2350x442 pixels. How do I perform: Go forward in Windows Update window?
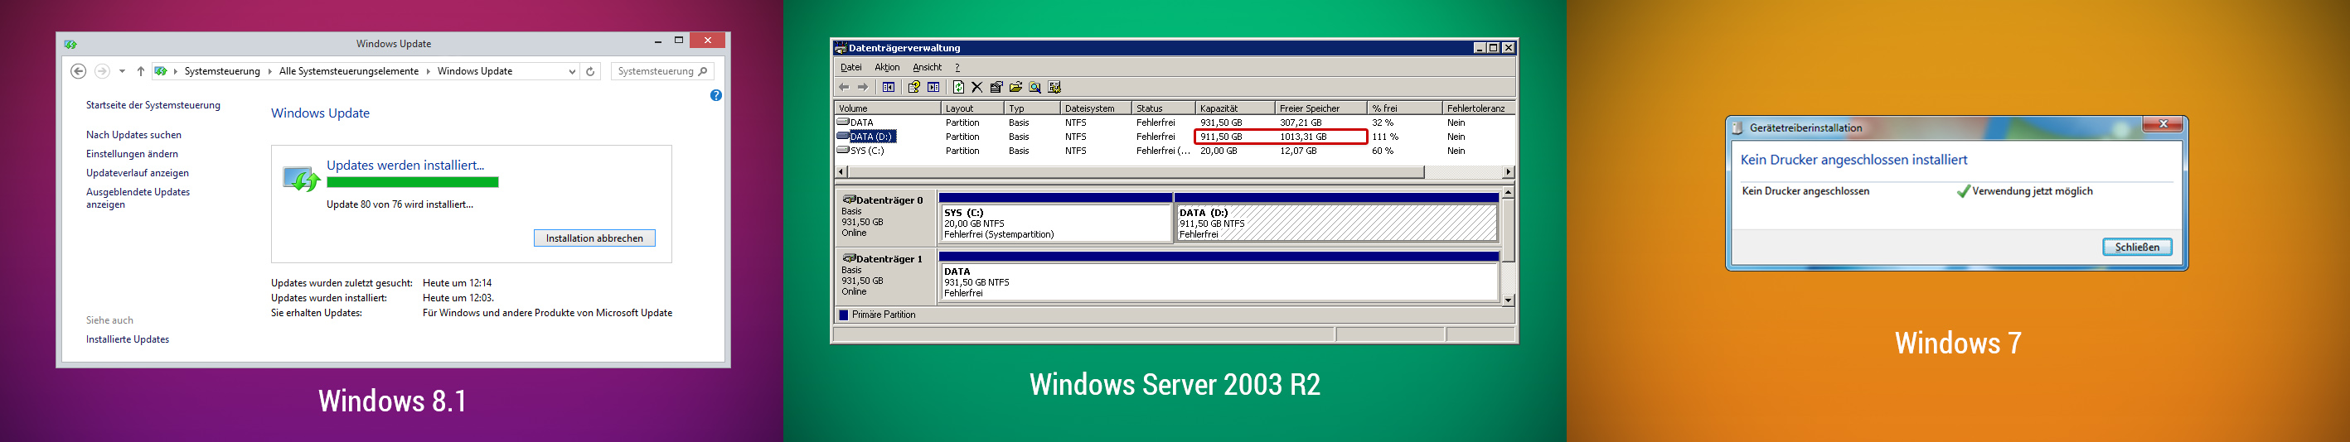coord(102,71)
